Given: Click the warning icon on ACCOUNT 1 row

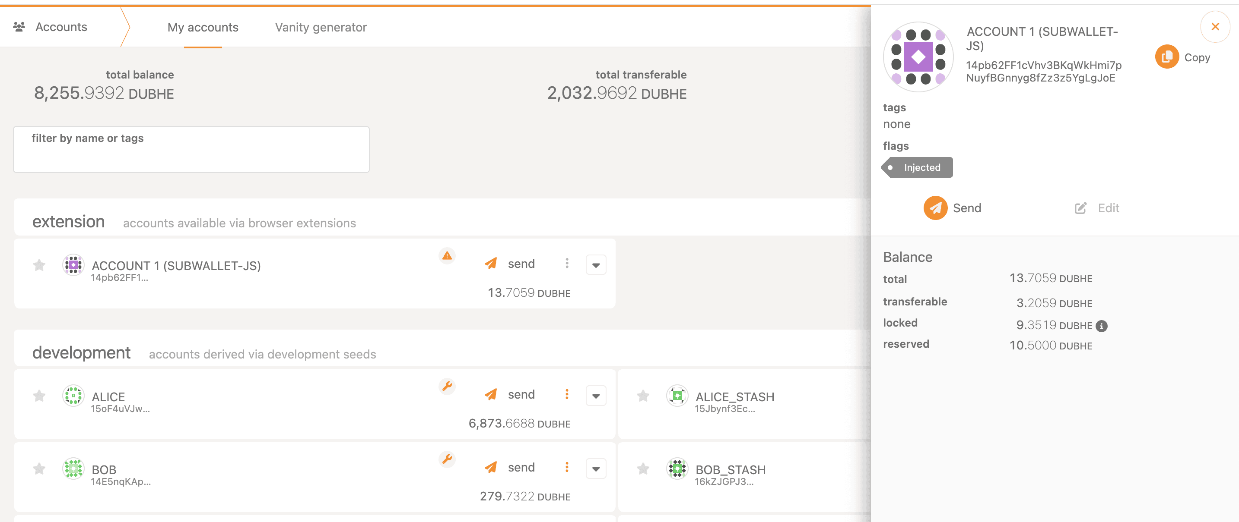Looking at the screenshot, I should pos(447,256).
